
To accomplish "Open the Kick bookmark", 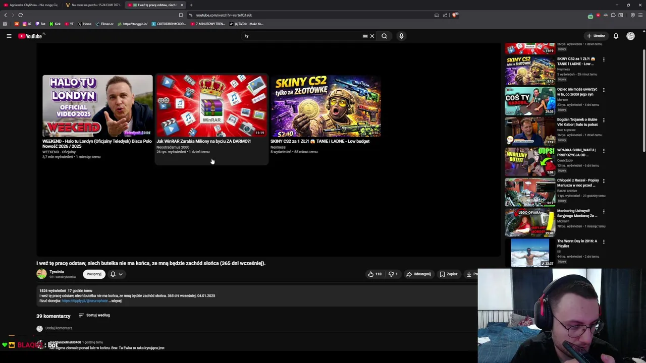I will pyautogui.click(x=55, y=24).
